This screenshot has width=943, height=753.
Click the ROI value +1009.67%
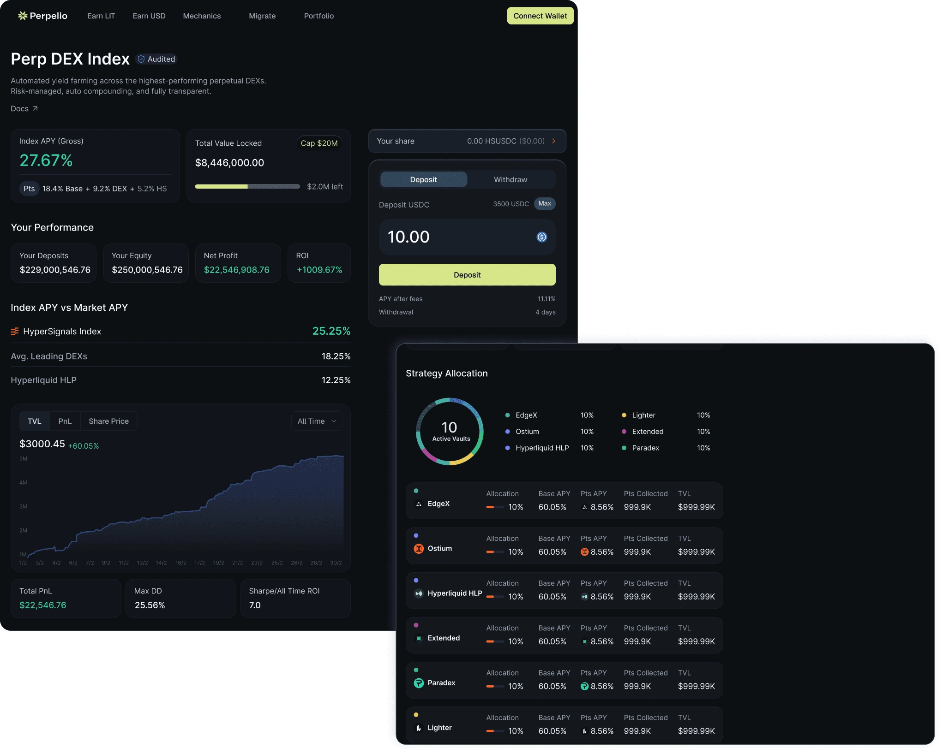(x=319, y=270)
